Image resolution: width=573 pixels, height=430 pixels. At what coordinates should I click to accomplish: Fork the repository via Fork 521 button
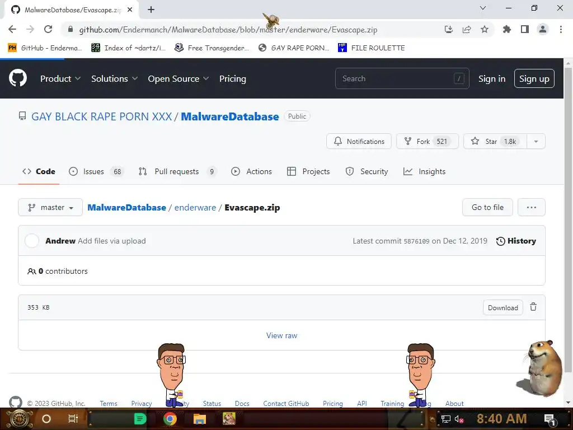click(427, 141)
